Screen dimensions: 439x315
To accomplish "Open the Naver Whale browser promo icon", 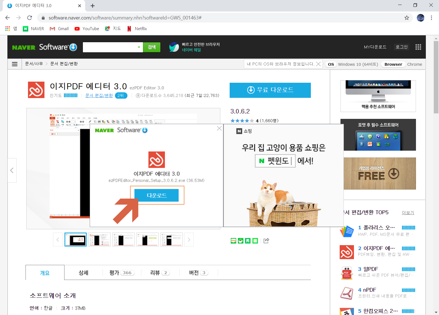I will [174, 47].
